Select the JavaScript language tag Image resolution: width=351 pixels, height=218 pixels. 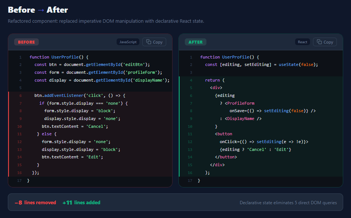pyautogui.click(x=128, y=42)
